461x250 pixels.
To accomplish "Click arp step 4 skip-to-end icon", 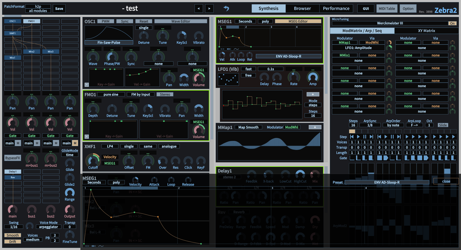I will [371, 137].
